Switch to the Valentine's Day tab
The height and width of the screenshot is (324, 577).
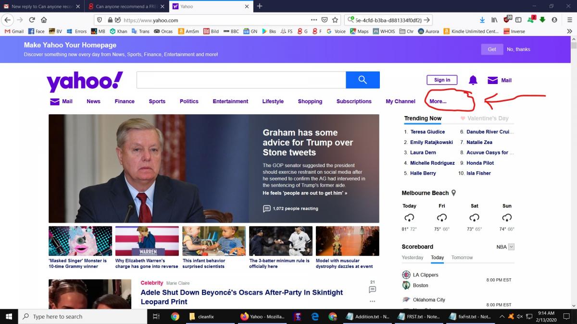click(x=484, y=118)
